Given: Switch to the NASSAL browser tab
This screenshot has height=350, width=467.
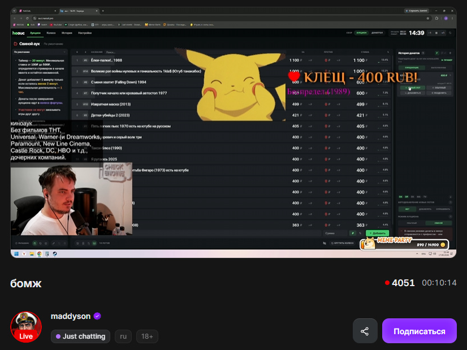Looking at the screenshot, I should [x=37, y=11].
